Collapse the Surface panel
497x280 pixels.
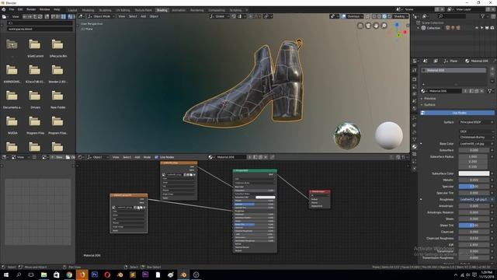(429, 105)
